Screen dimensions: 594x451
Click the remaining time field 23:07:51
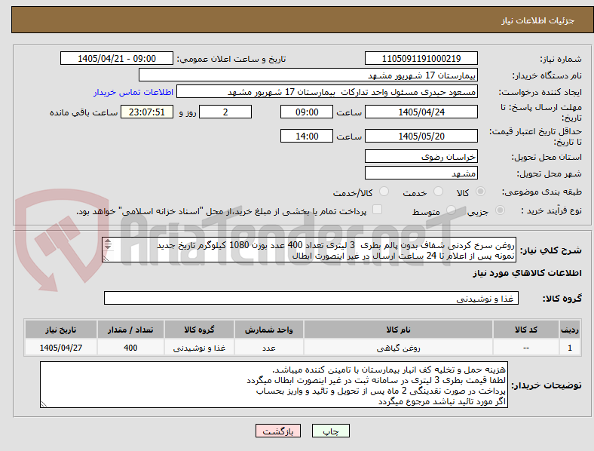147,112
